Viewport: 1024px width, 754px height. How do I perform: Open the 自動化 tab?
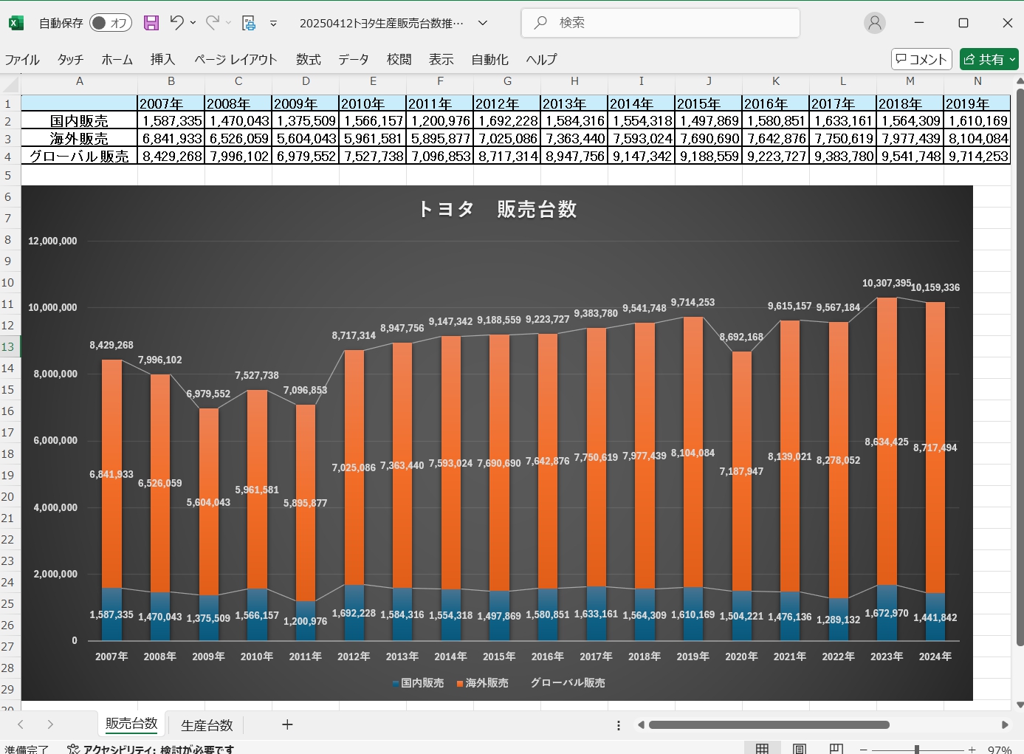[x=490, y=60]
